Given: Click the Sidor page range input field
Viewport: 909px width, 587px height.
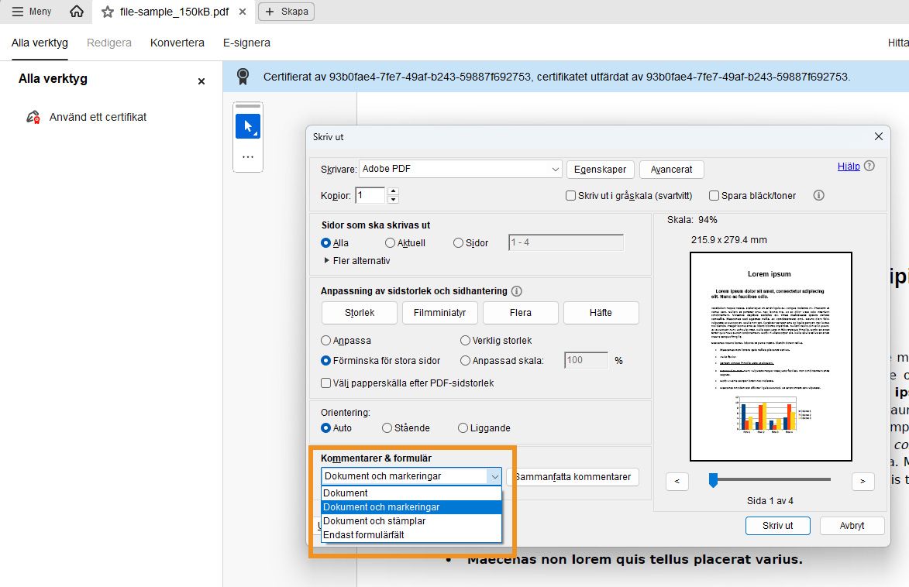Looking at the screenshot, I should click(564, 242).
